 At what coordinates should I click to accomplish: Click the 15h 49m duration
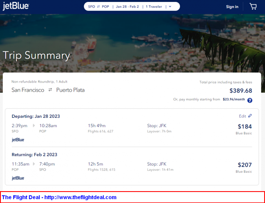pyautogui.click(x=97, y=126)
